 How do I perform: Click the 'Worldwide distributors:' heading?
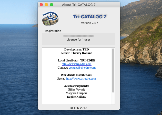(x=77, y=75)
